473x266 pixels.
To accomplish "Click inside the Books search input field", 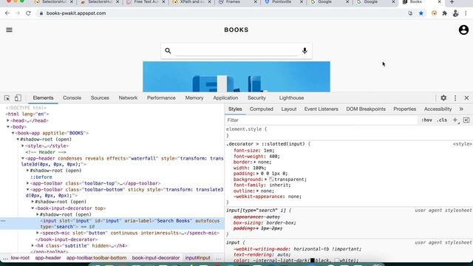I will [x=236, y=51].
